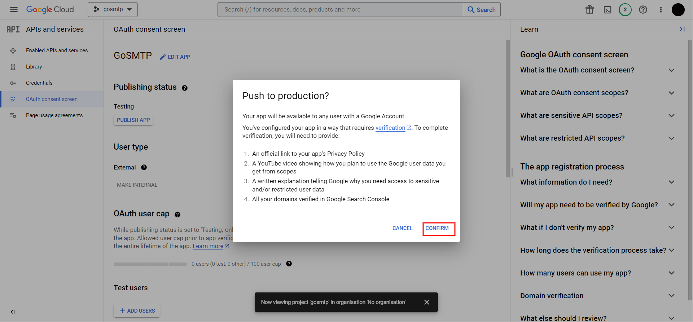Collapse the Learn side panel
The image size is (693, 322).
(682, 29)
